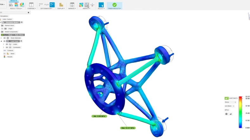
Task: Click the Display mesh visibility icon
Action: pos(61,5)
